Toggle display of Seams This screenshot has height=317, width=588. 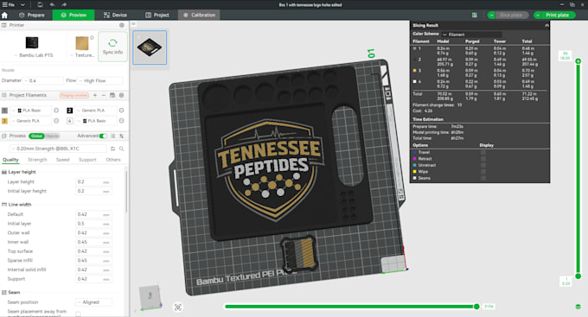click(483, 178)
